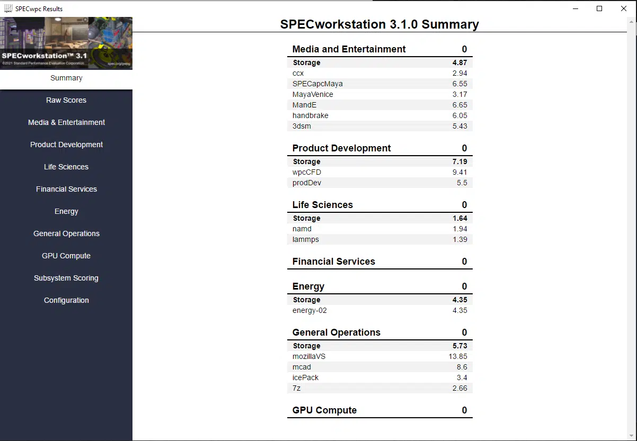This screenshot has width=637, height=441.
Task: Click the 7.19 Storage score value
Action: tap(460, 161)
